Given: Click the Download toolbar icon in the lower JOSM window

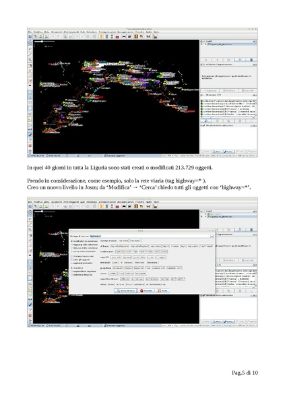Looking at the screenshot, I should tap(41, 207).
